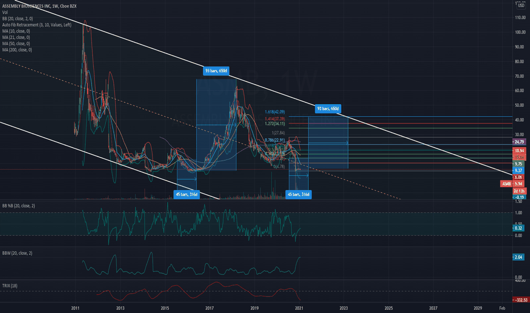
Task: Click 80.00 on the price scale
Action: pyautogui.click(x=520, y=61)
